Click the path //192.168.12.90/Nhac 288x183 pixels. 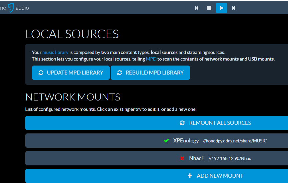[230, 158]
